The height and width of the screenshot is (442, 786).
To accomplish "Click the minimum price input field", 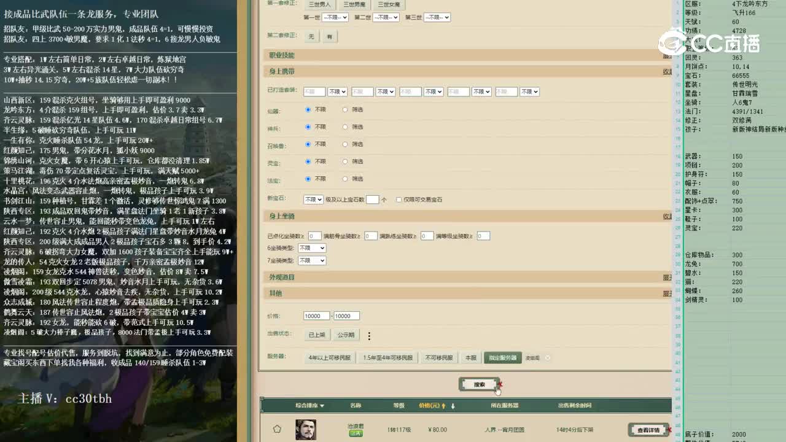I will [x=316, y=316].
